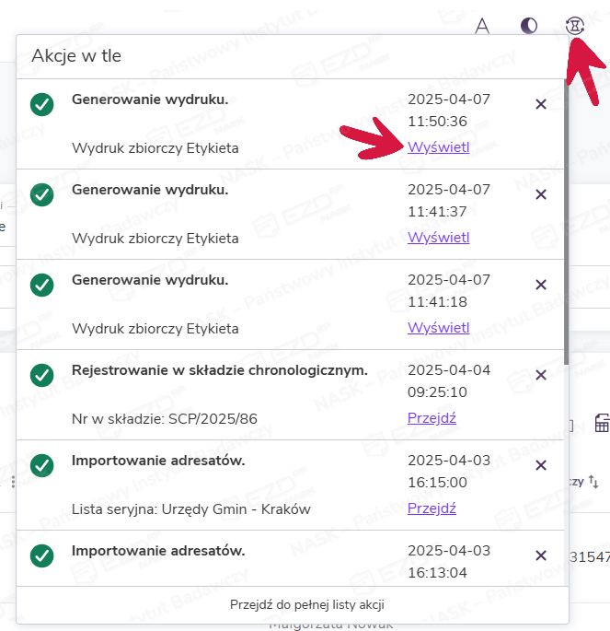The width and height of the screenshot is (610, 631).
Task: Dismiss the 11:41:37 print generation entry
Action: pos(541,194)
